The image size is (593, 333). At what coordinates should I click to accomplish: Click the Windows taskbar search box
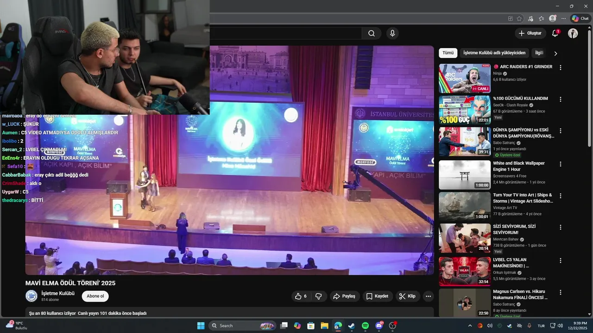243,326
